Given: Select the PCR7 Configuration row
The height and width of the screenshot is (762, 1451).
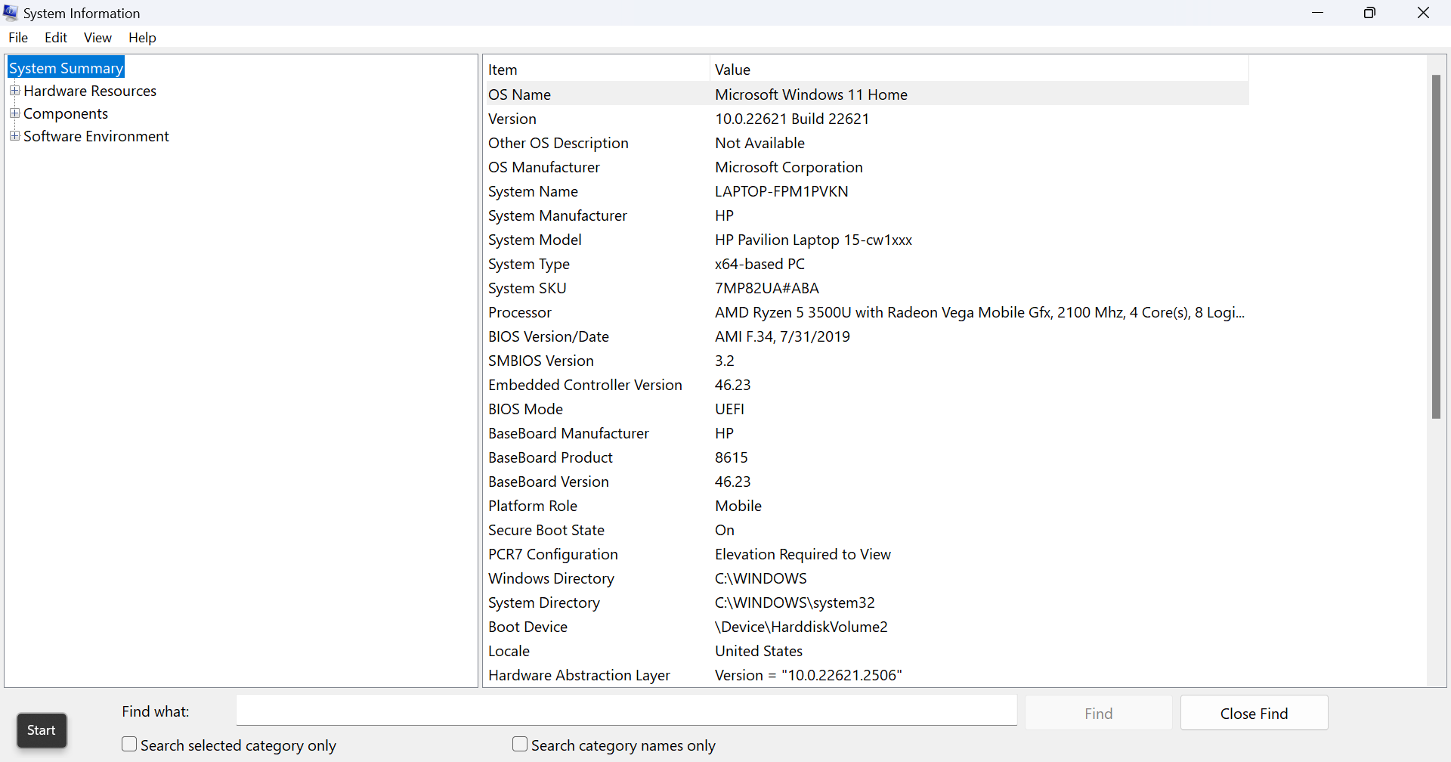Looking at the screenshot, I should click(x=866, y=554).
